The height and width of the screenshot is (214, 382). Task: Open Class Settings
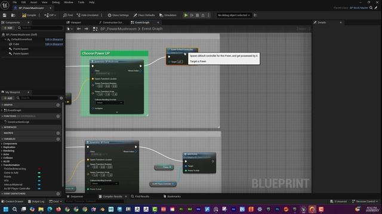(x=118, y=15)
